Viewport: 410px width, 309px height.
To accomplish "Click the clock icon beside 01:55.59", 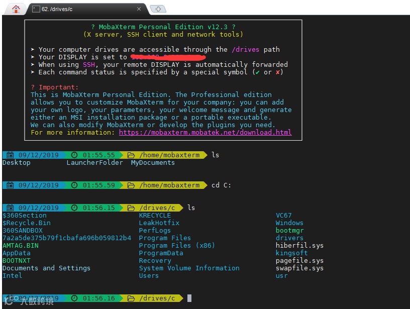I will coord(74,185).
